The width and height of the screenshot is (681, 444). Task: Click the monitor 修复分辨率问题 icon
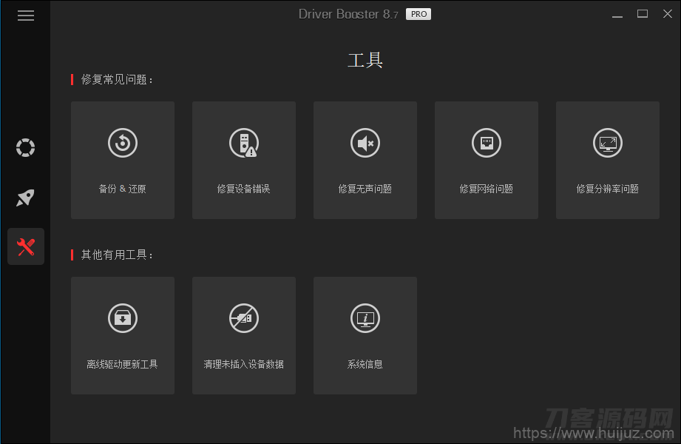[x=608, y=143]
